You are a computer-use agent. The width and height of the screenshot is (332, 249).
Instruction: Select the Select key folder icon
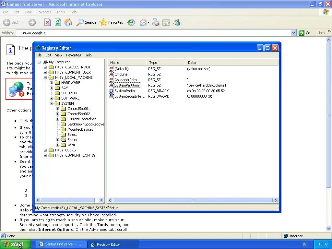[63, 135]
